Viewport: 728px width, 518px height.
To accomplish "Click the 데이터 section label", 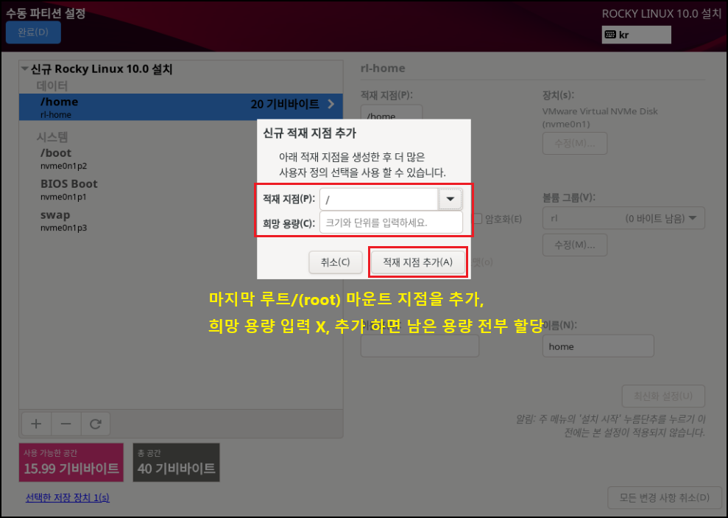I will (x=52, y=85).
